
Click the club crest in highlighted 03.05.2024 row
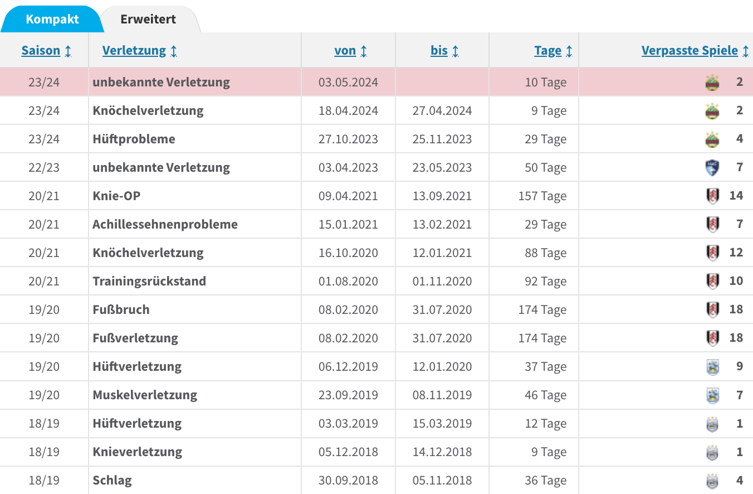point(712,83)
